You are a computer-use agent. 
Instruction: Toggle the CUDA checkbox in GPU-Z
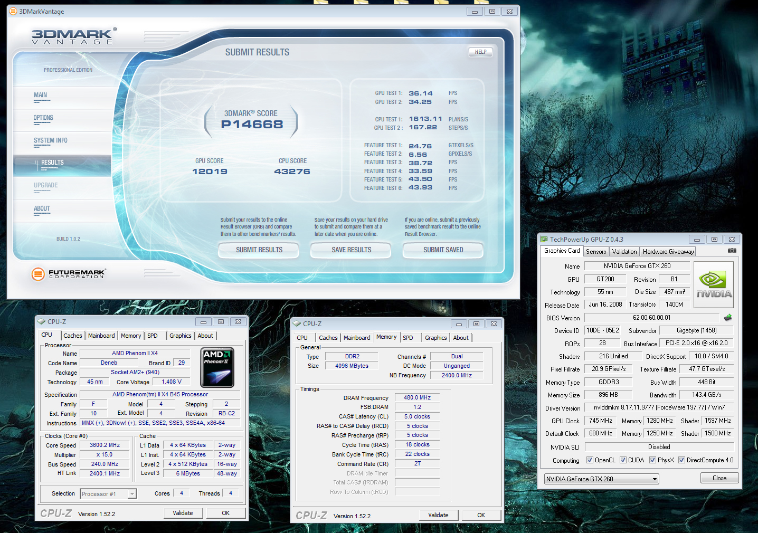point(623,460)
